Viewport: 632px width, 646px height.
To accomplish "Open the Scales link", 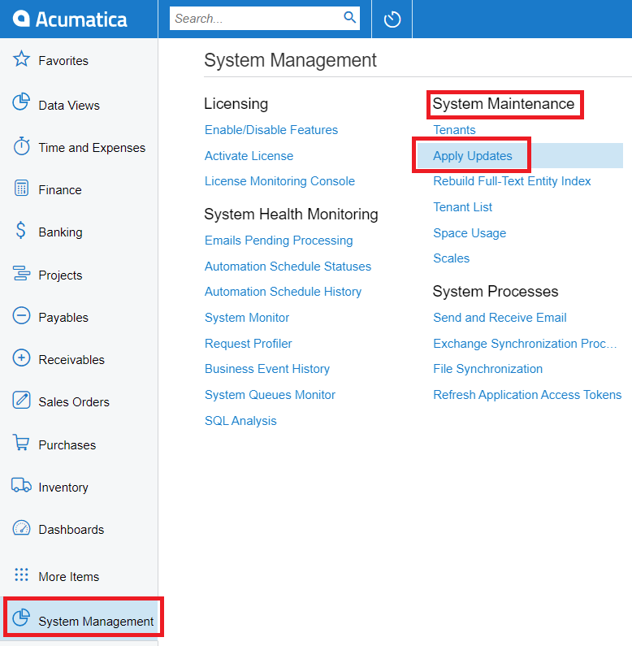I will pos(451,258).
